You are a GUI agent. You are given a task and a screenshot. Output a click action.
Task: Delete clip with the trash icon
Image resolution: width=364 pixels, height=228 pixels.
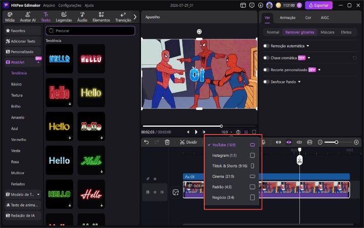point(167,142)
